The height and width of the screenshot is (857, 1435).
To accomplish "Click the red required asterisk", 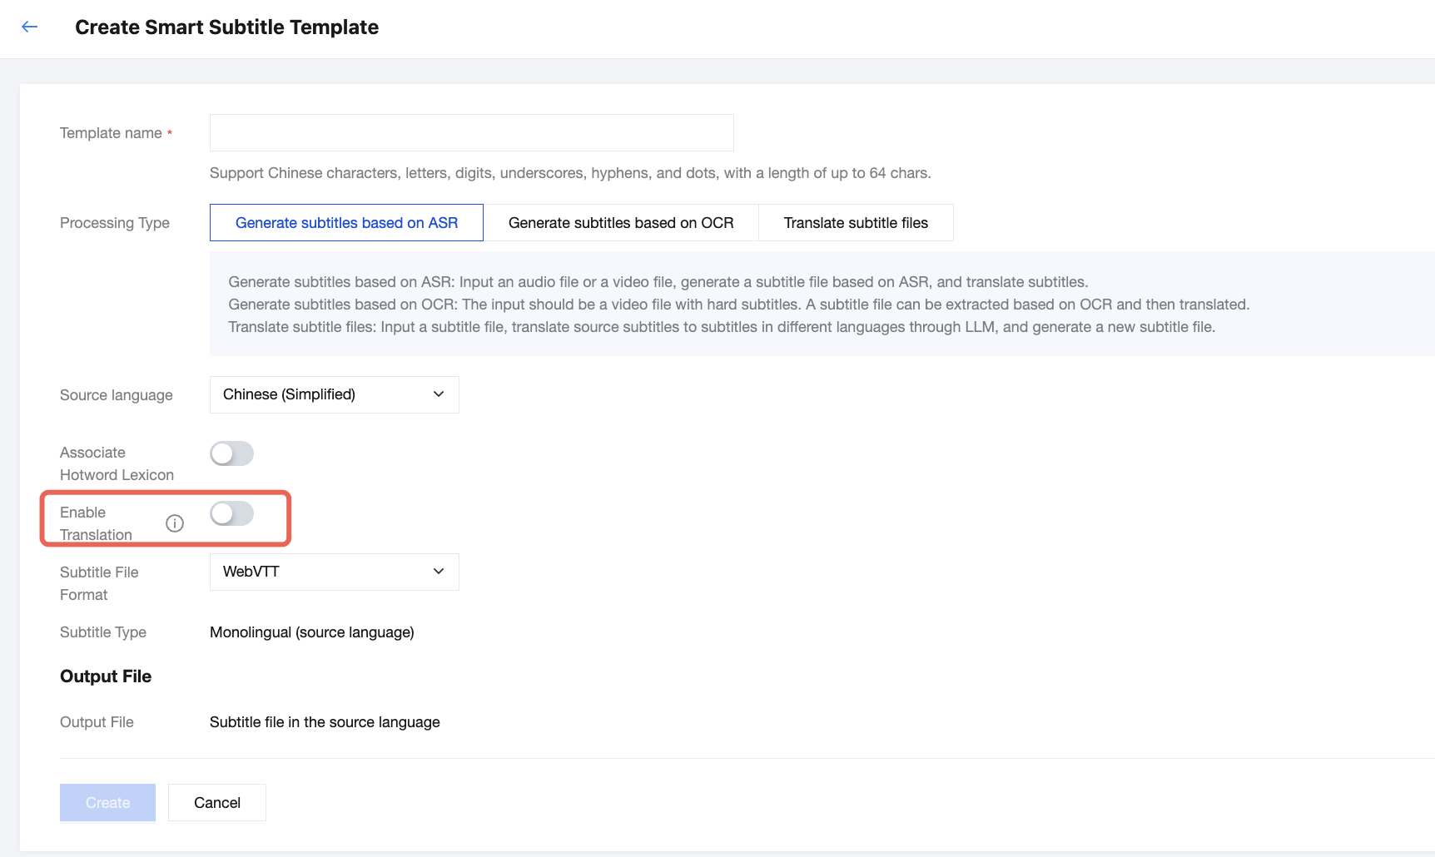I will coord(170,133).
